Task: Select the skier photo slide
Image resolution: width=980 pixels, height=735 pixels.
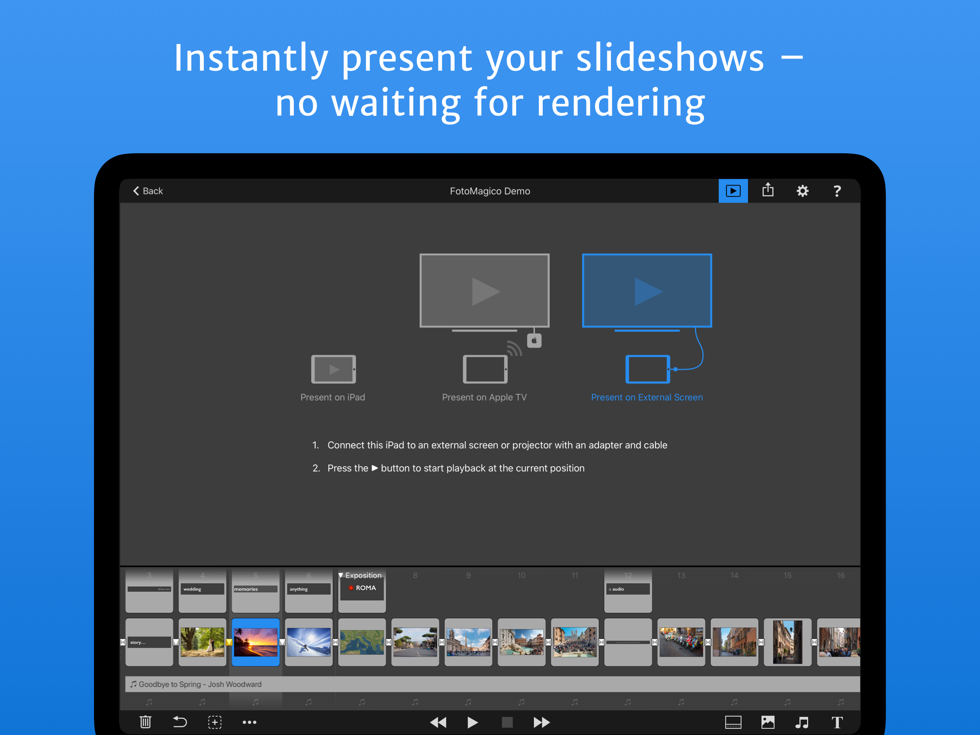Action: (x=309, y=642)
